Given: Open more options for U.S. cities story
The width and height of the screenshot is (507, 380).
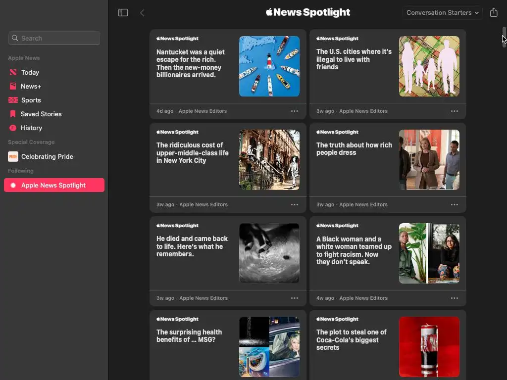Looking at the screenshot, I should tap(455, 111).
